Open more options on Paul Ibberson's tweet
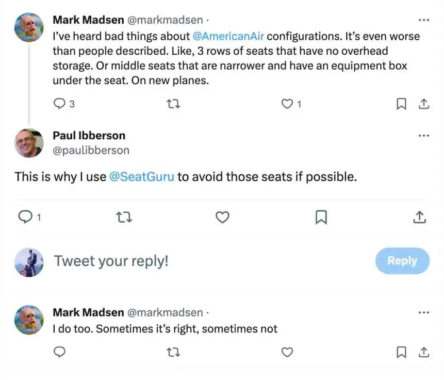The height and width of the screenshot is (380, 444). point(423,136)
